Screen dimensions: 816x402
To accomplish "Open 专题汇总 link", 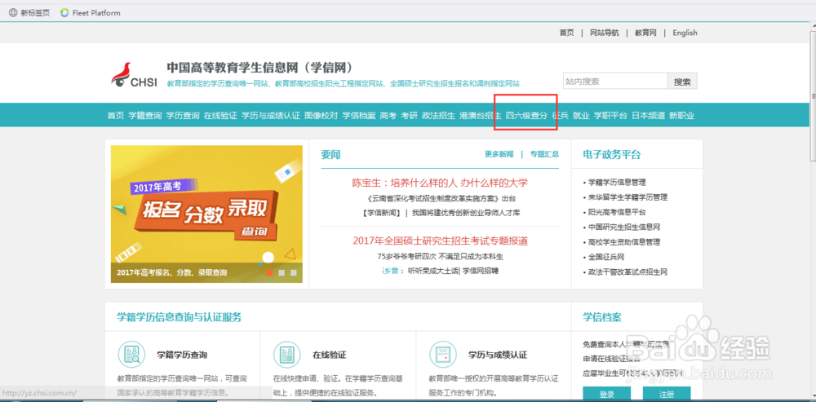I will tap(544, 154).
